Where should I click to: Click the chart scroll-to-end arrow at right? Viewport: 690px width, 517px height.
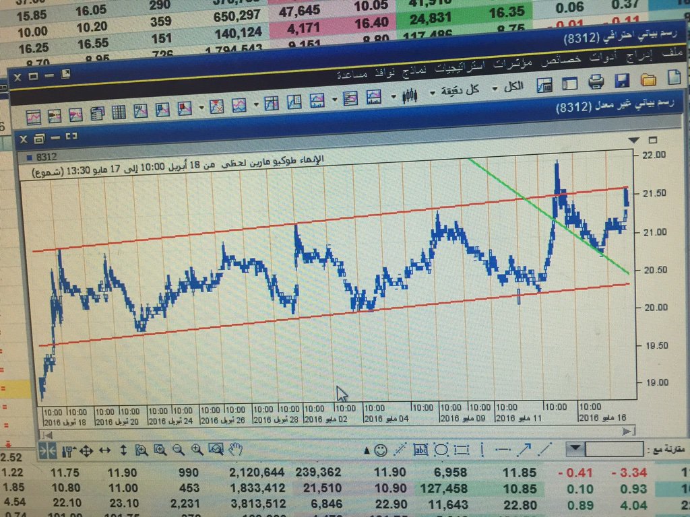tap(629, 432)
